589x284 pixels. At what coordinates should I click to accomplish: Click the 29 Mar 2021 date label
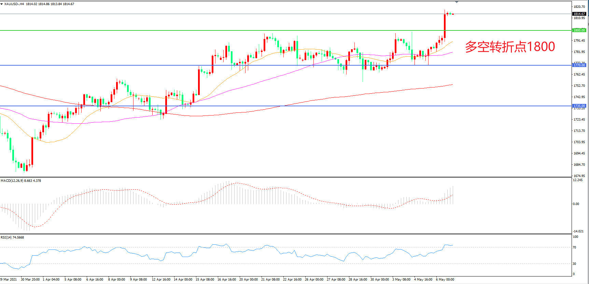click(x=9, y=280)
